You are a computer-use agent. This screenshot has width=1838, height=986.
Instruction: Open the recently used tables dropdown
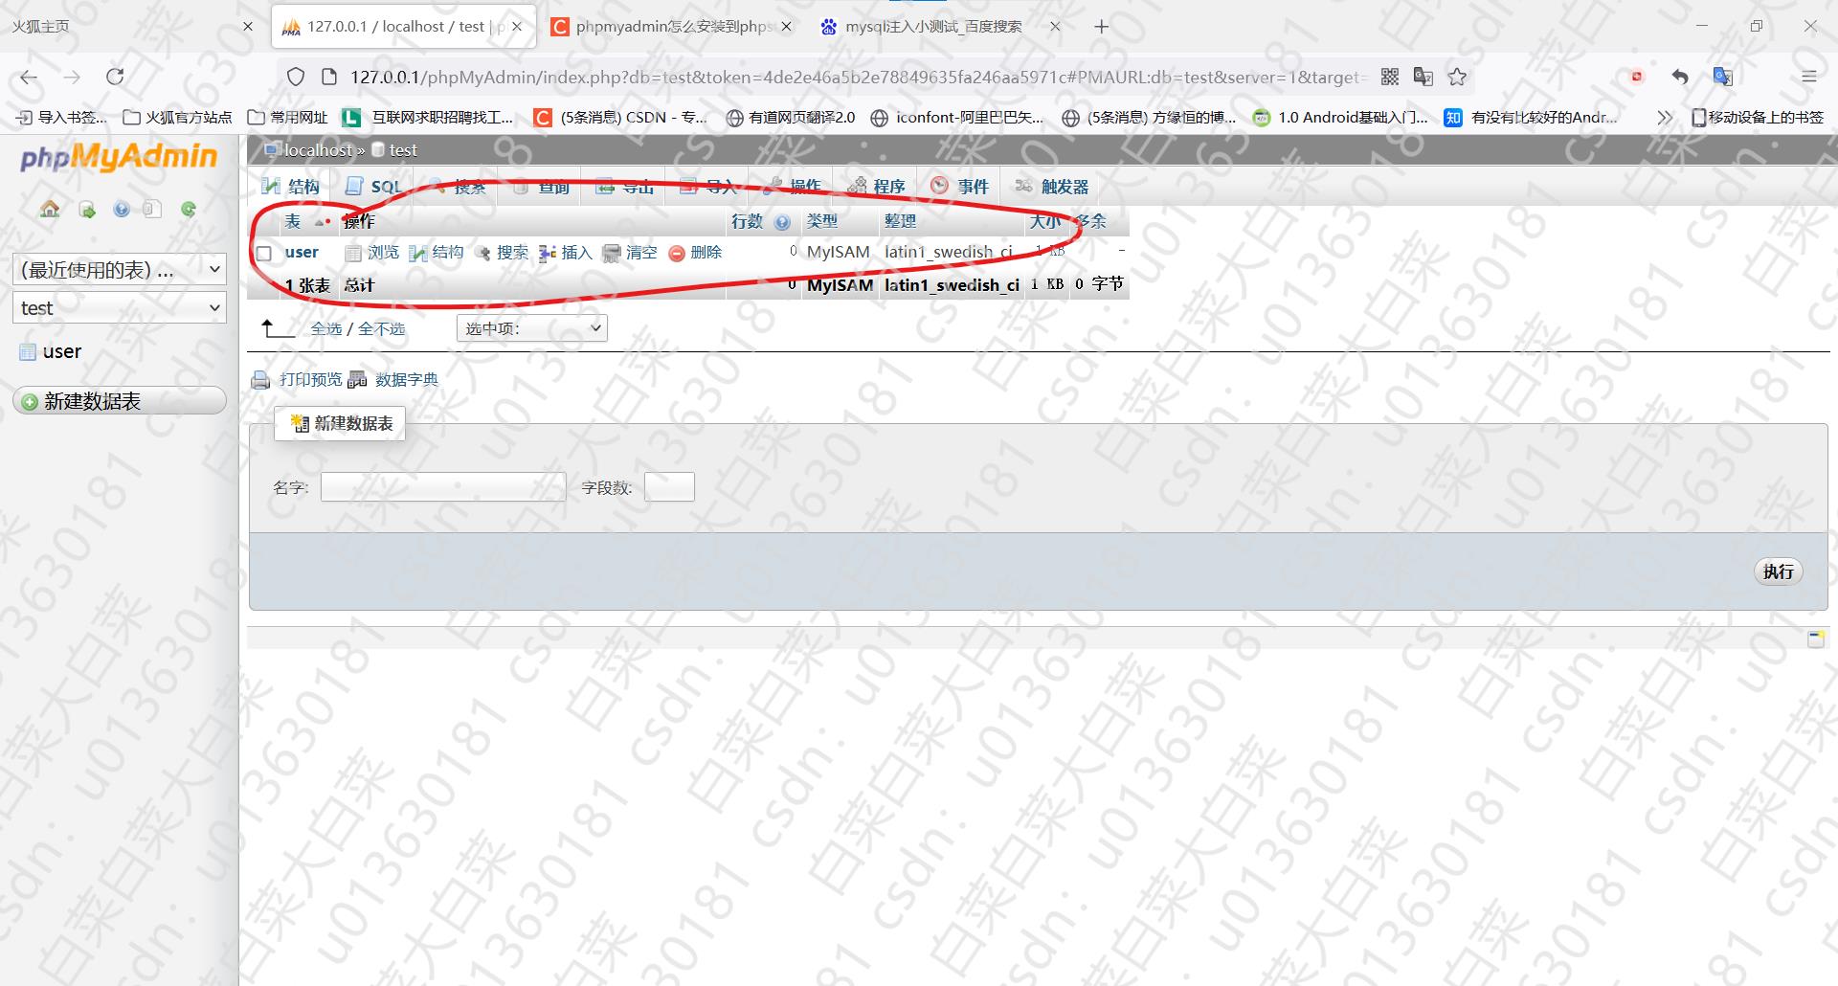click(x=120, y=270)
